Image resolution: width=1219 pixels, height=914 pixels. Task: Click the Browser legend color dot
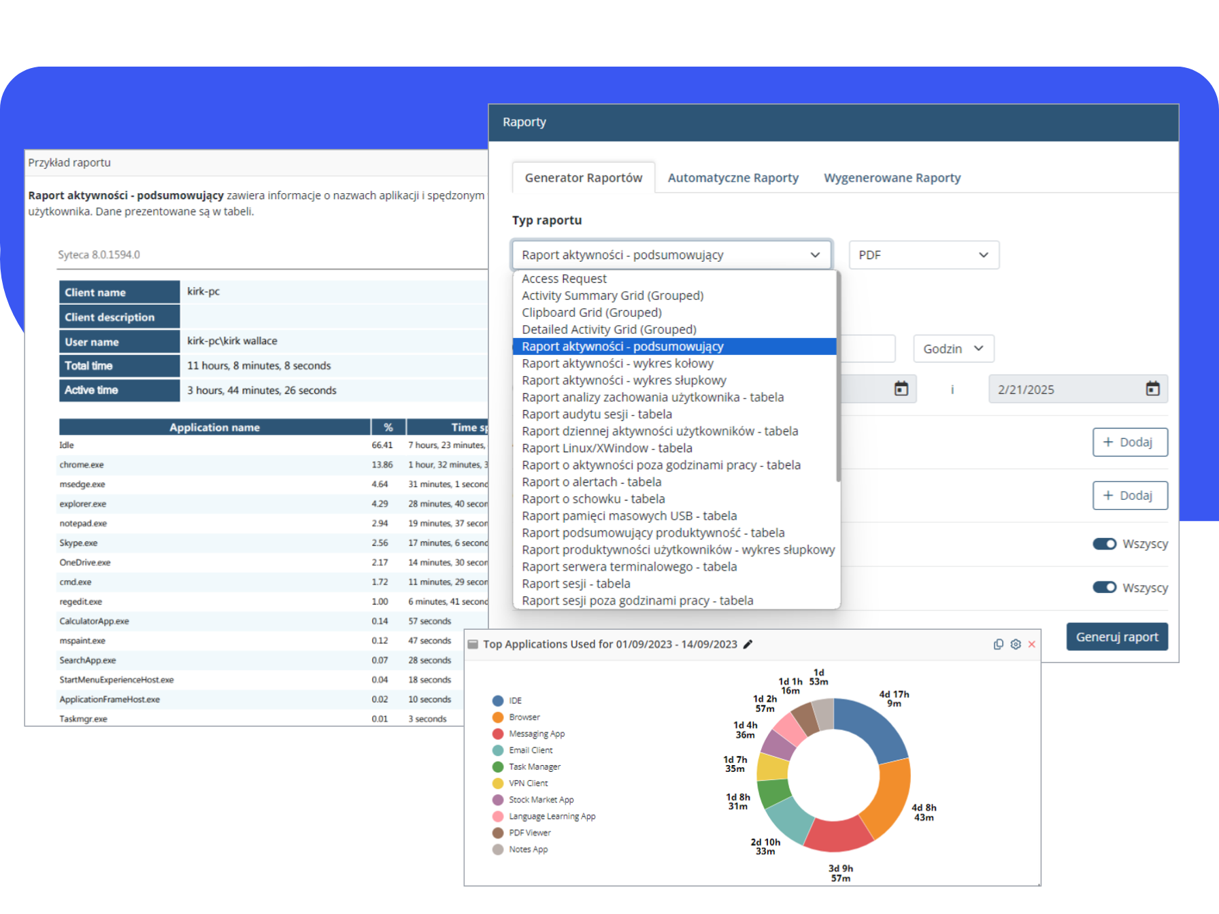click(x=498, y=717)
